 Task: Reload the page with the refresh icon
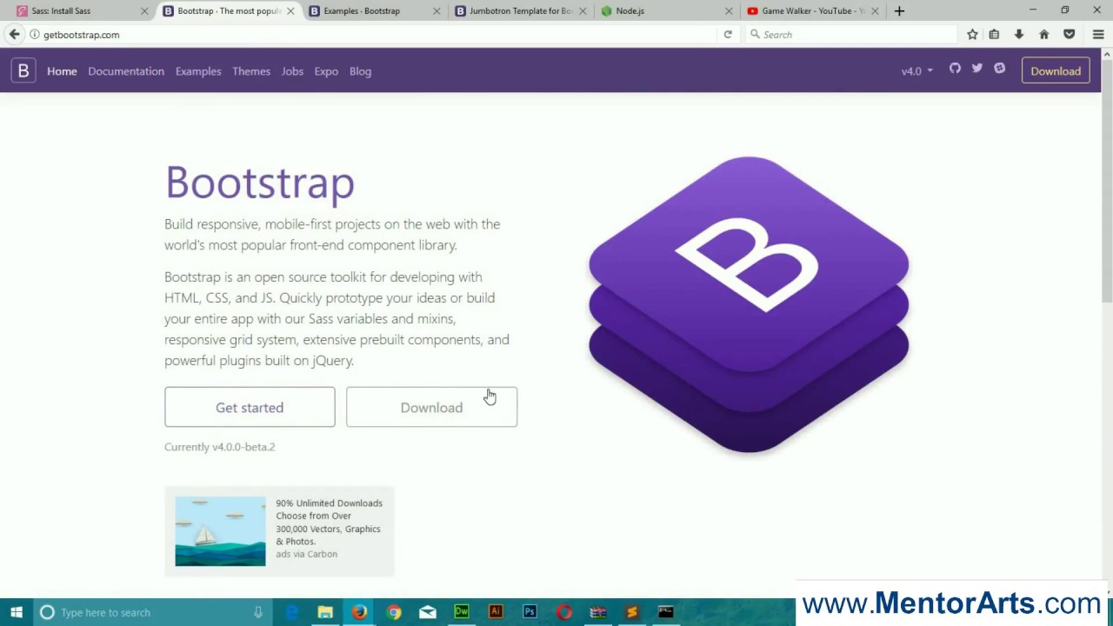pyautogui.click(x=728, y=34)
